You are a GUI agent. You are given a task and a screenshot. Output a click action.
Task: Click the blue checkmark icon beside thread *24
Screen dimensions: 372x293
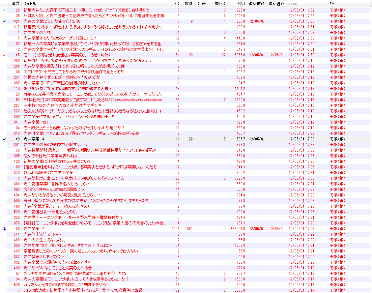pyautogui.click(x=4, y=22)
